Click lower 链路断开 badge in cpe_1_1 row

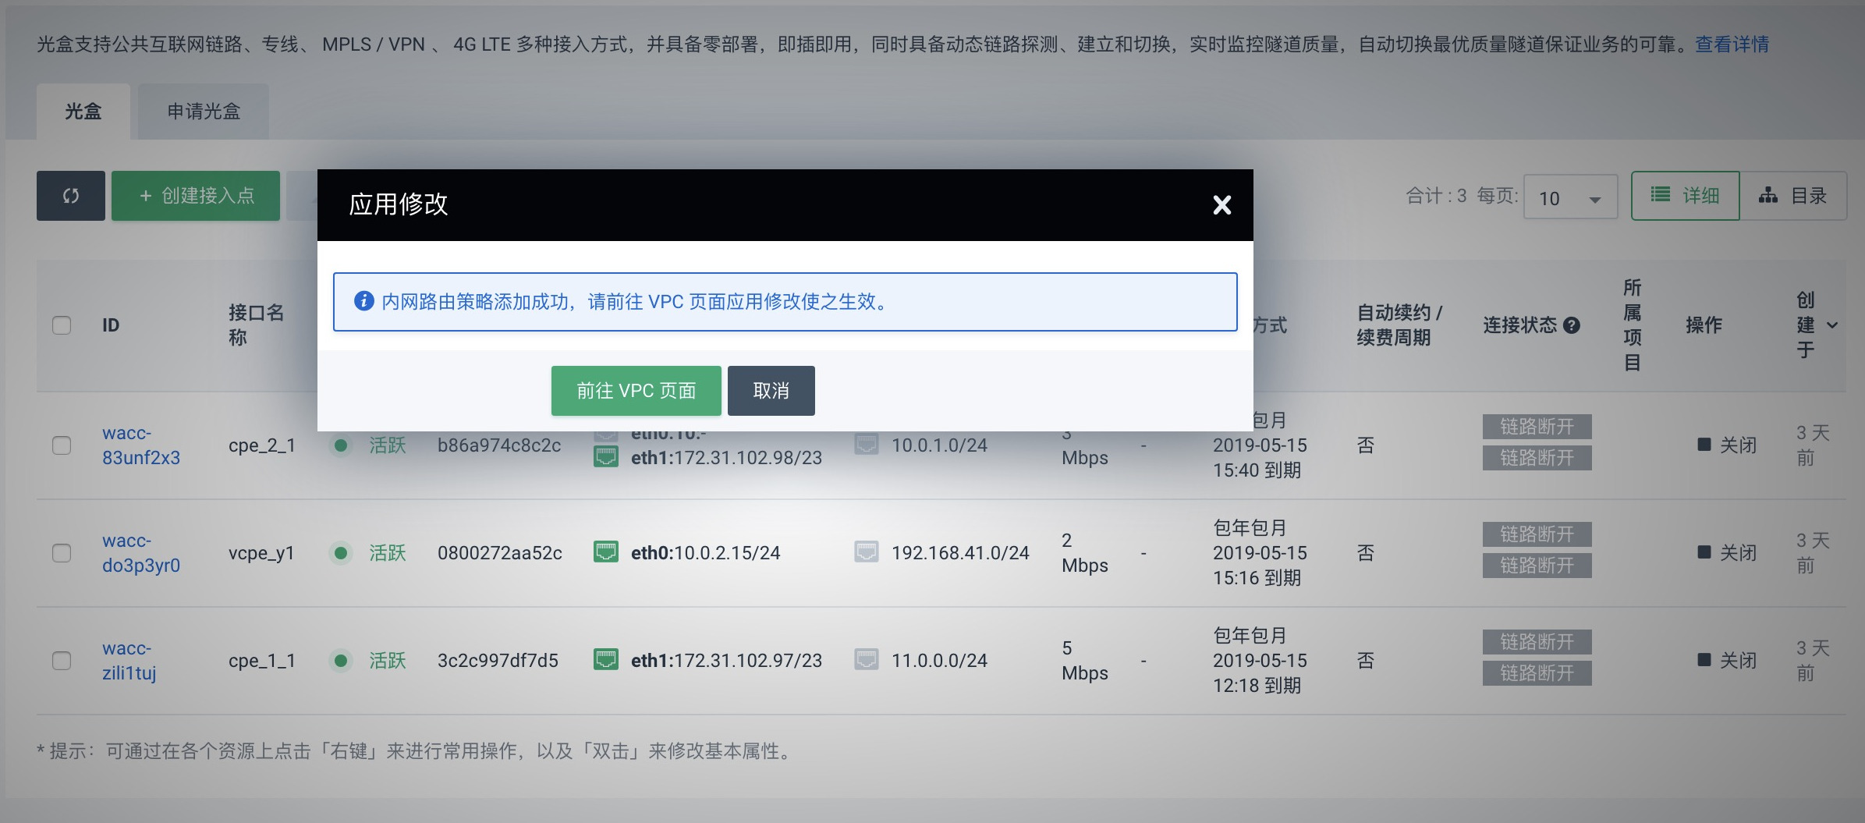coord(1537,673)
